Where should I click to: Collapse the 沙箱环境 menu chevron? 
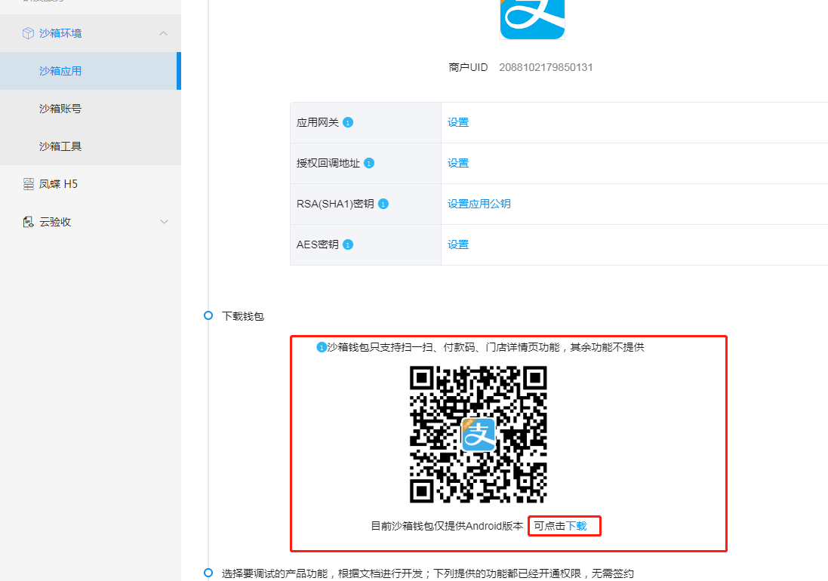pos(163,33)
